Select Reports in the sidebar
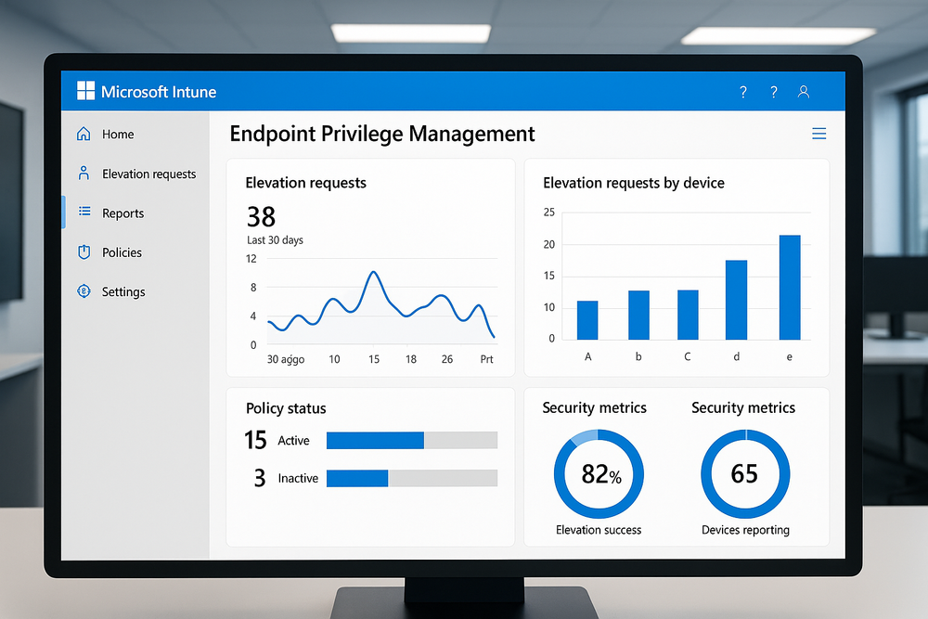Image resolution: width=928 pixels, height=619 pixels. [122, 213]
